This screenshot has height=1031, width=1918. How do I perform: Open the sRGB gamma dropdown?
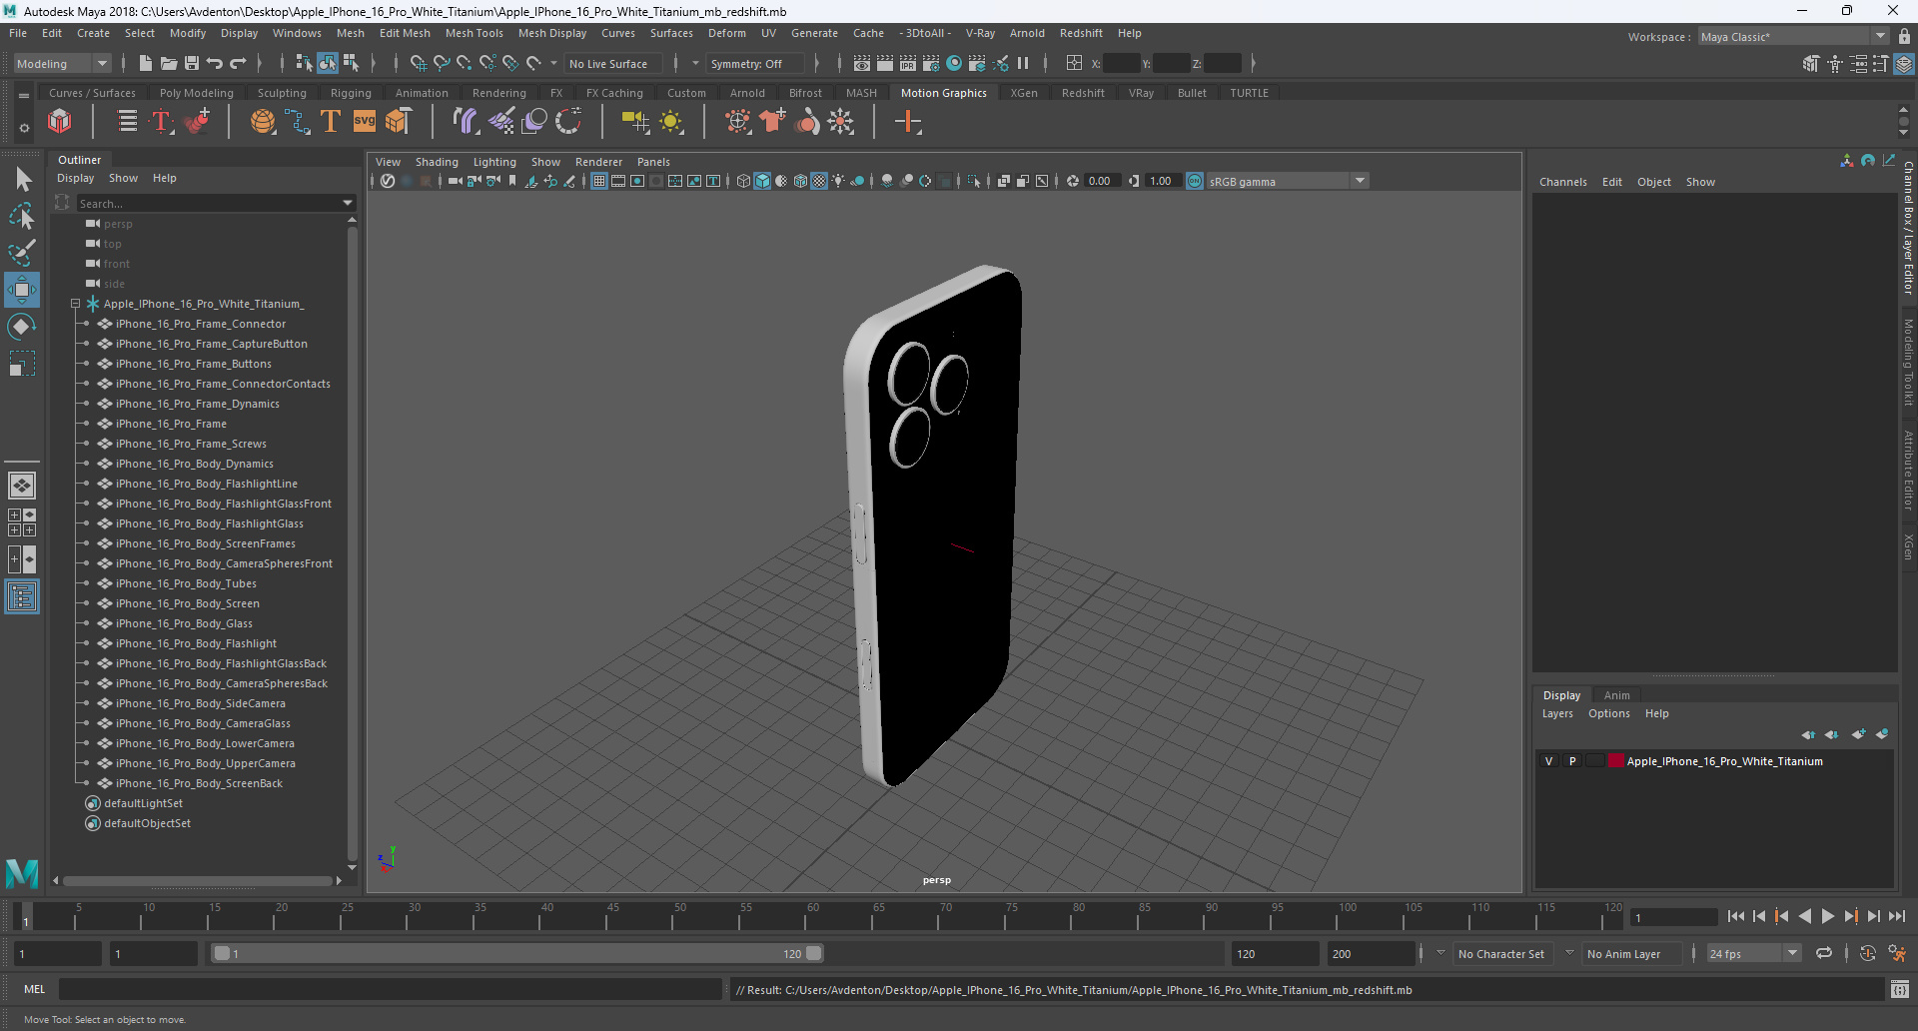1287,181
